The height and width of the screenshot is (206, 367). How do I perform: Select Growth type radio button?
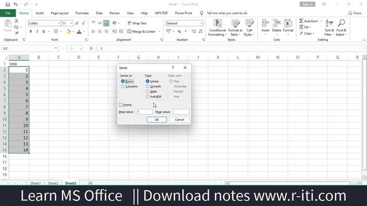(147, 86)
